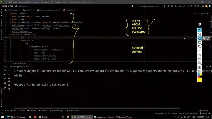Take a screenshot with the camera icon

tap(200, 67)
